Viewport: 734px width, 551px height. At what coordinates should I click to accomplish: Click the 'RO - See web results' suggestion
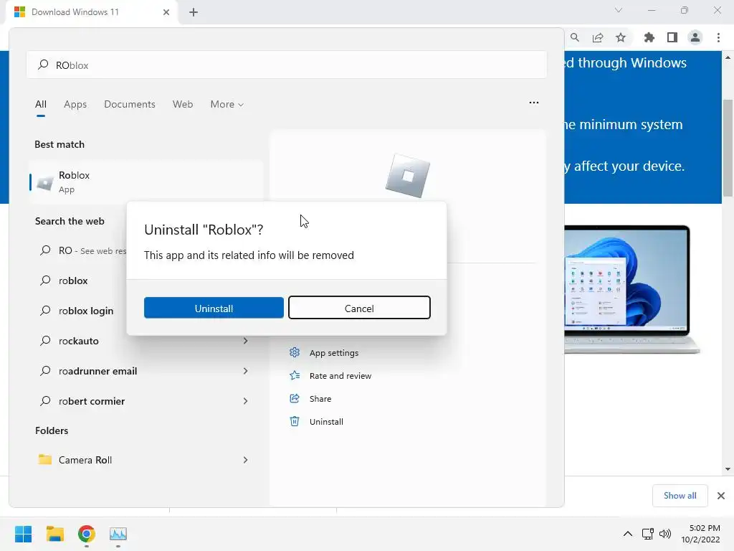(x=83, y=250)
